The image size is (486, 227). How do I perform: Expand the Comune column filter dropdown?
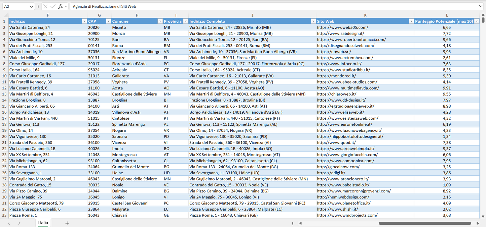160,21
